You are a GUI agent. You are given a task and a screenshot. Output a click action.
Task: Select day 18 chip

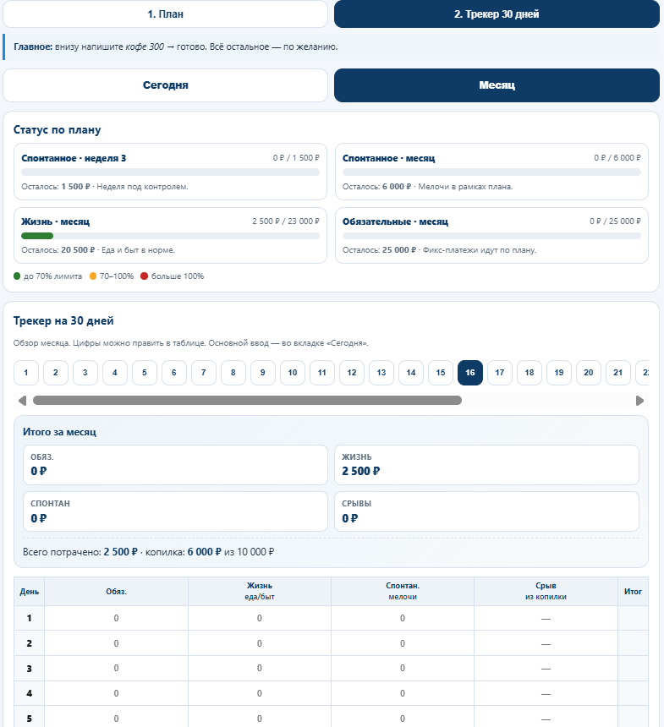pyautogui.click(x=530, y=373)
